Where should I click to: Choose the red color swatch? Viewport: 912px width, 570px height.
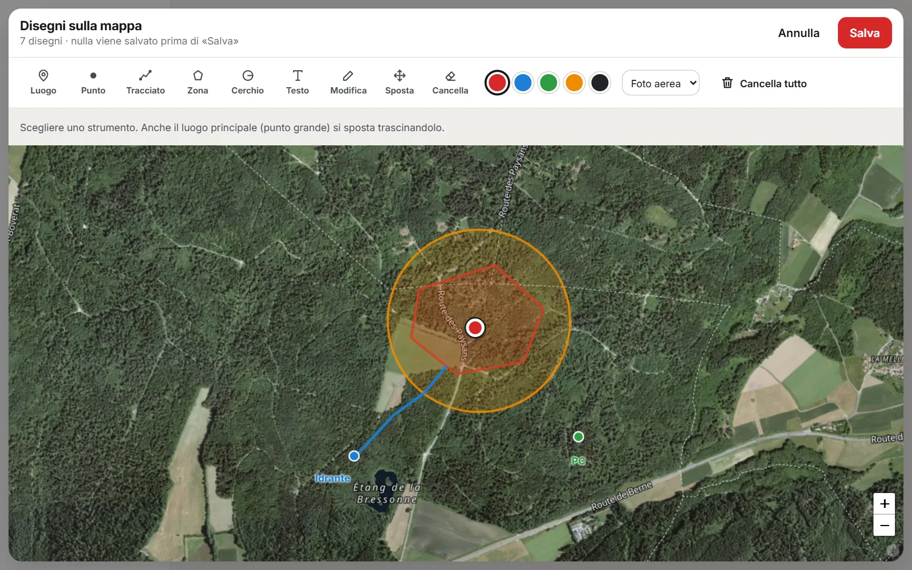pos(497,83)
